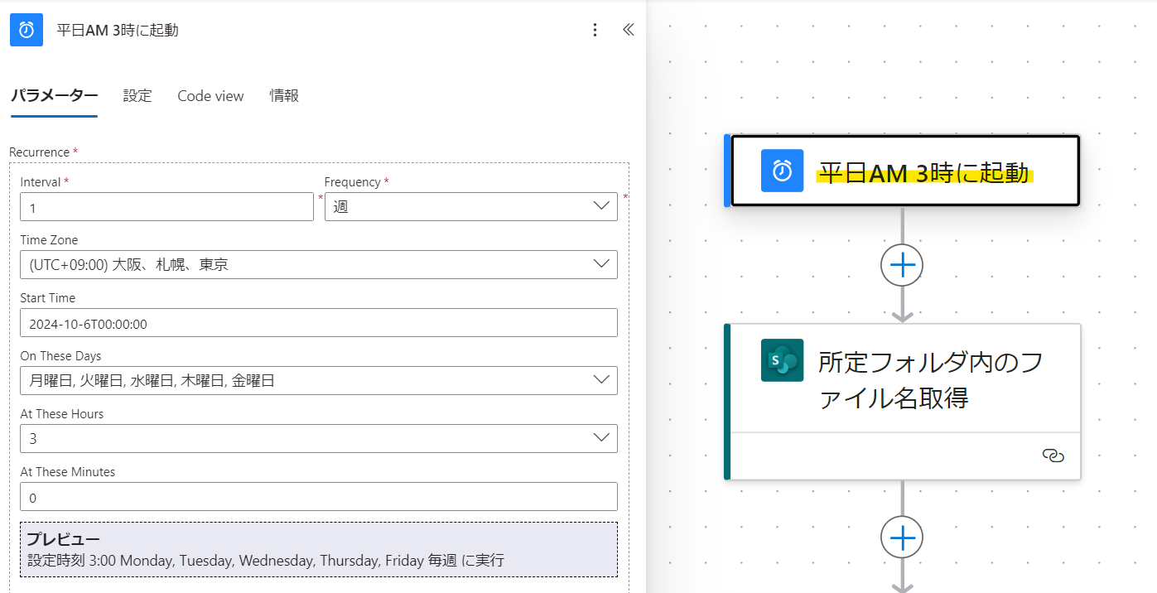This screenshot has width=1157, height=593.
Task: Click the Interval input field
Action: [166, 207]
